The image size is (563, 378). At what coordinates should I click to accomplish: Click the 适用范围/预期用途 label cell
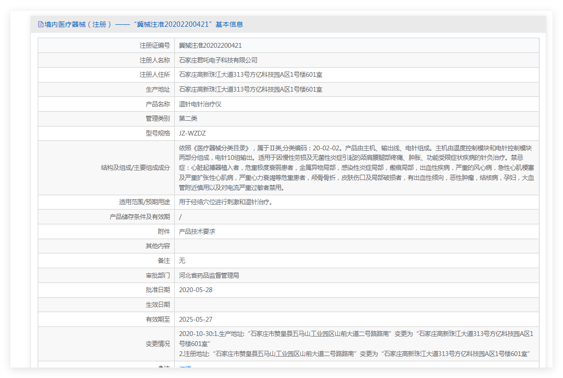click(x=106, y=202)
